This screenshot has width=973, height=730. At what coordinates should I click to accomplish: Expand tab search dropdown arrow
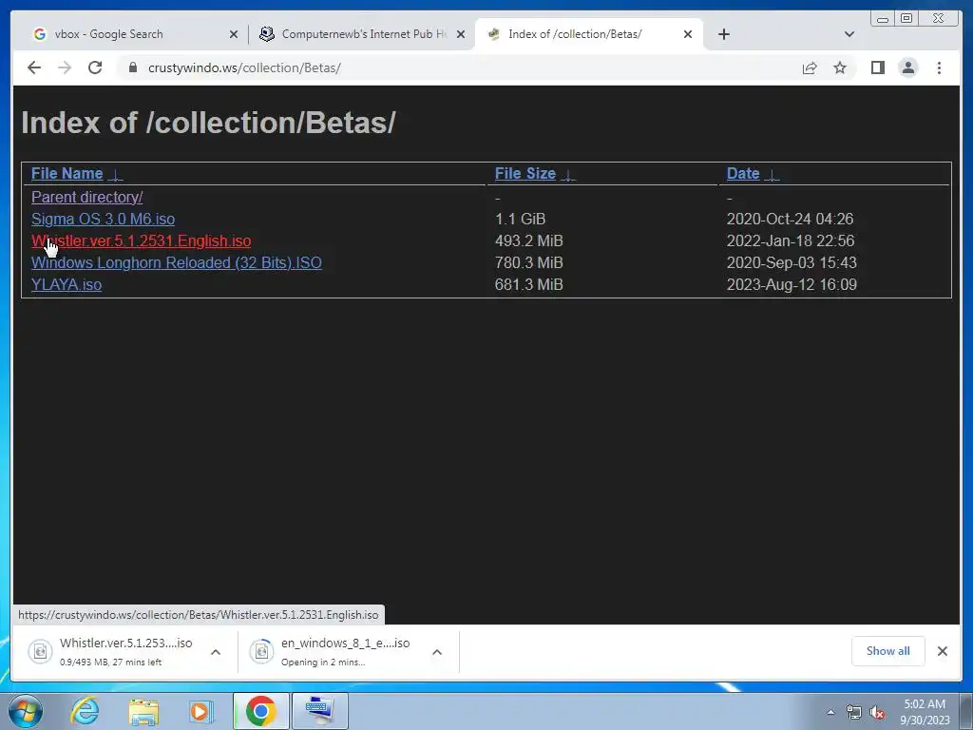[x=849, y=34]
